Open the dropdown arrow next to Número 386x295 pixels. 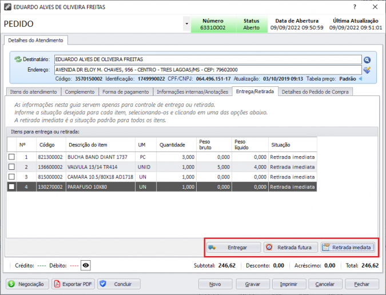[x=187, y=24]
